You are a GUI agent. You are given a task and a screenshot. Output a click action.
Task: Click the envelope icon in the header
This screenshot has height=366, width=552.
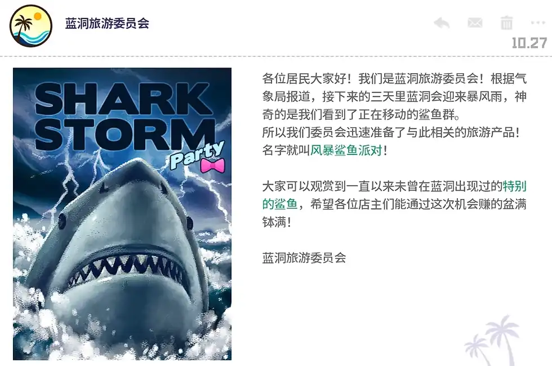coord(474,23)
